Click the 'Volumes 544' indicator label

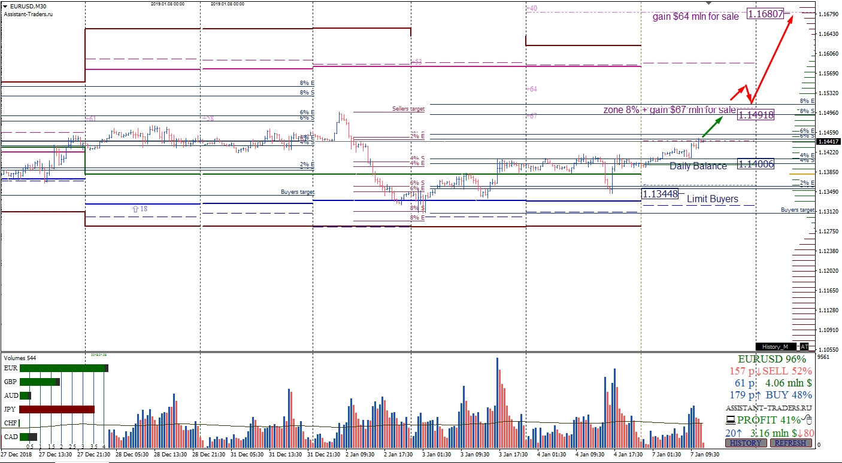tap(20, 359)
